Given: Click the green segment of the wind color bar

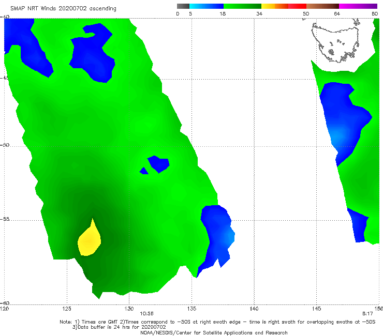Looking at the screenshot, I should (x=242, y=6).
